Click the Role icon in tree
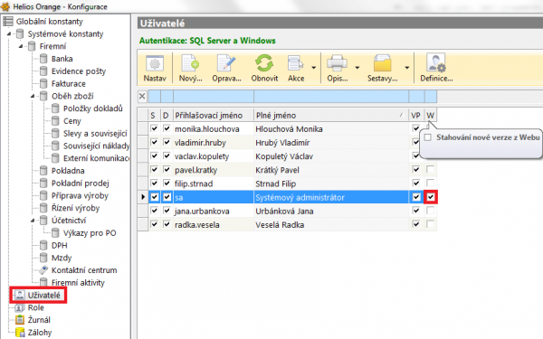Image resolution: width=543 pixels, height=339 pixels. [19, 307]
